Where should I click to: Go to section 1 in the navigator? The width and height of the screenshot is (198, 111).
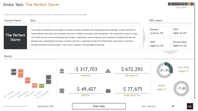pos(169,4)
